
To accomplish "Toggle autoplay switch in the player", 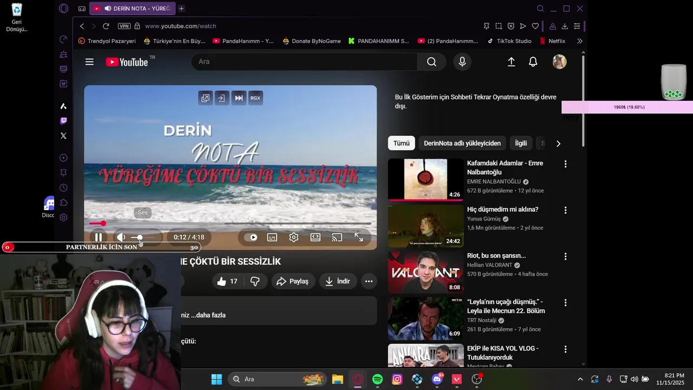I will pyautogui.click(x=251, y=237).
